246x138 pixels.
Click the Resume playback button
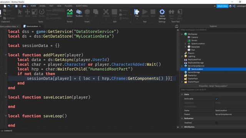145,13
